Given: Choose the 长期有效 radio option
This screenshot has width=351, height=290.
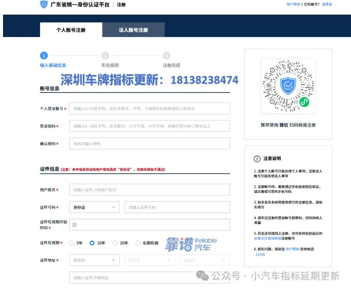Looking at the screenshot, I should pos(138,243).
